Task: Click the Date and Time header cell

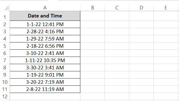Action: pyautogui.click(x=45, y=16)
